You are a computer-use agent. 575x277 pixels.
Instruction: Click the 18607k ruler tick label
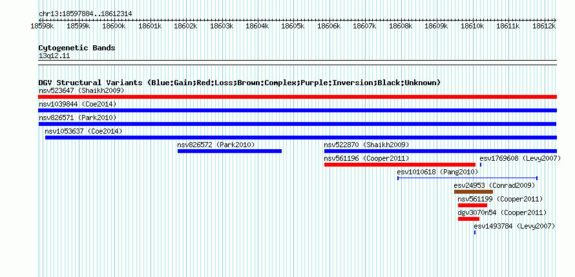point(364,26)
